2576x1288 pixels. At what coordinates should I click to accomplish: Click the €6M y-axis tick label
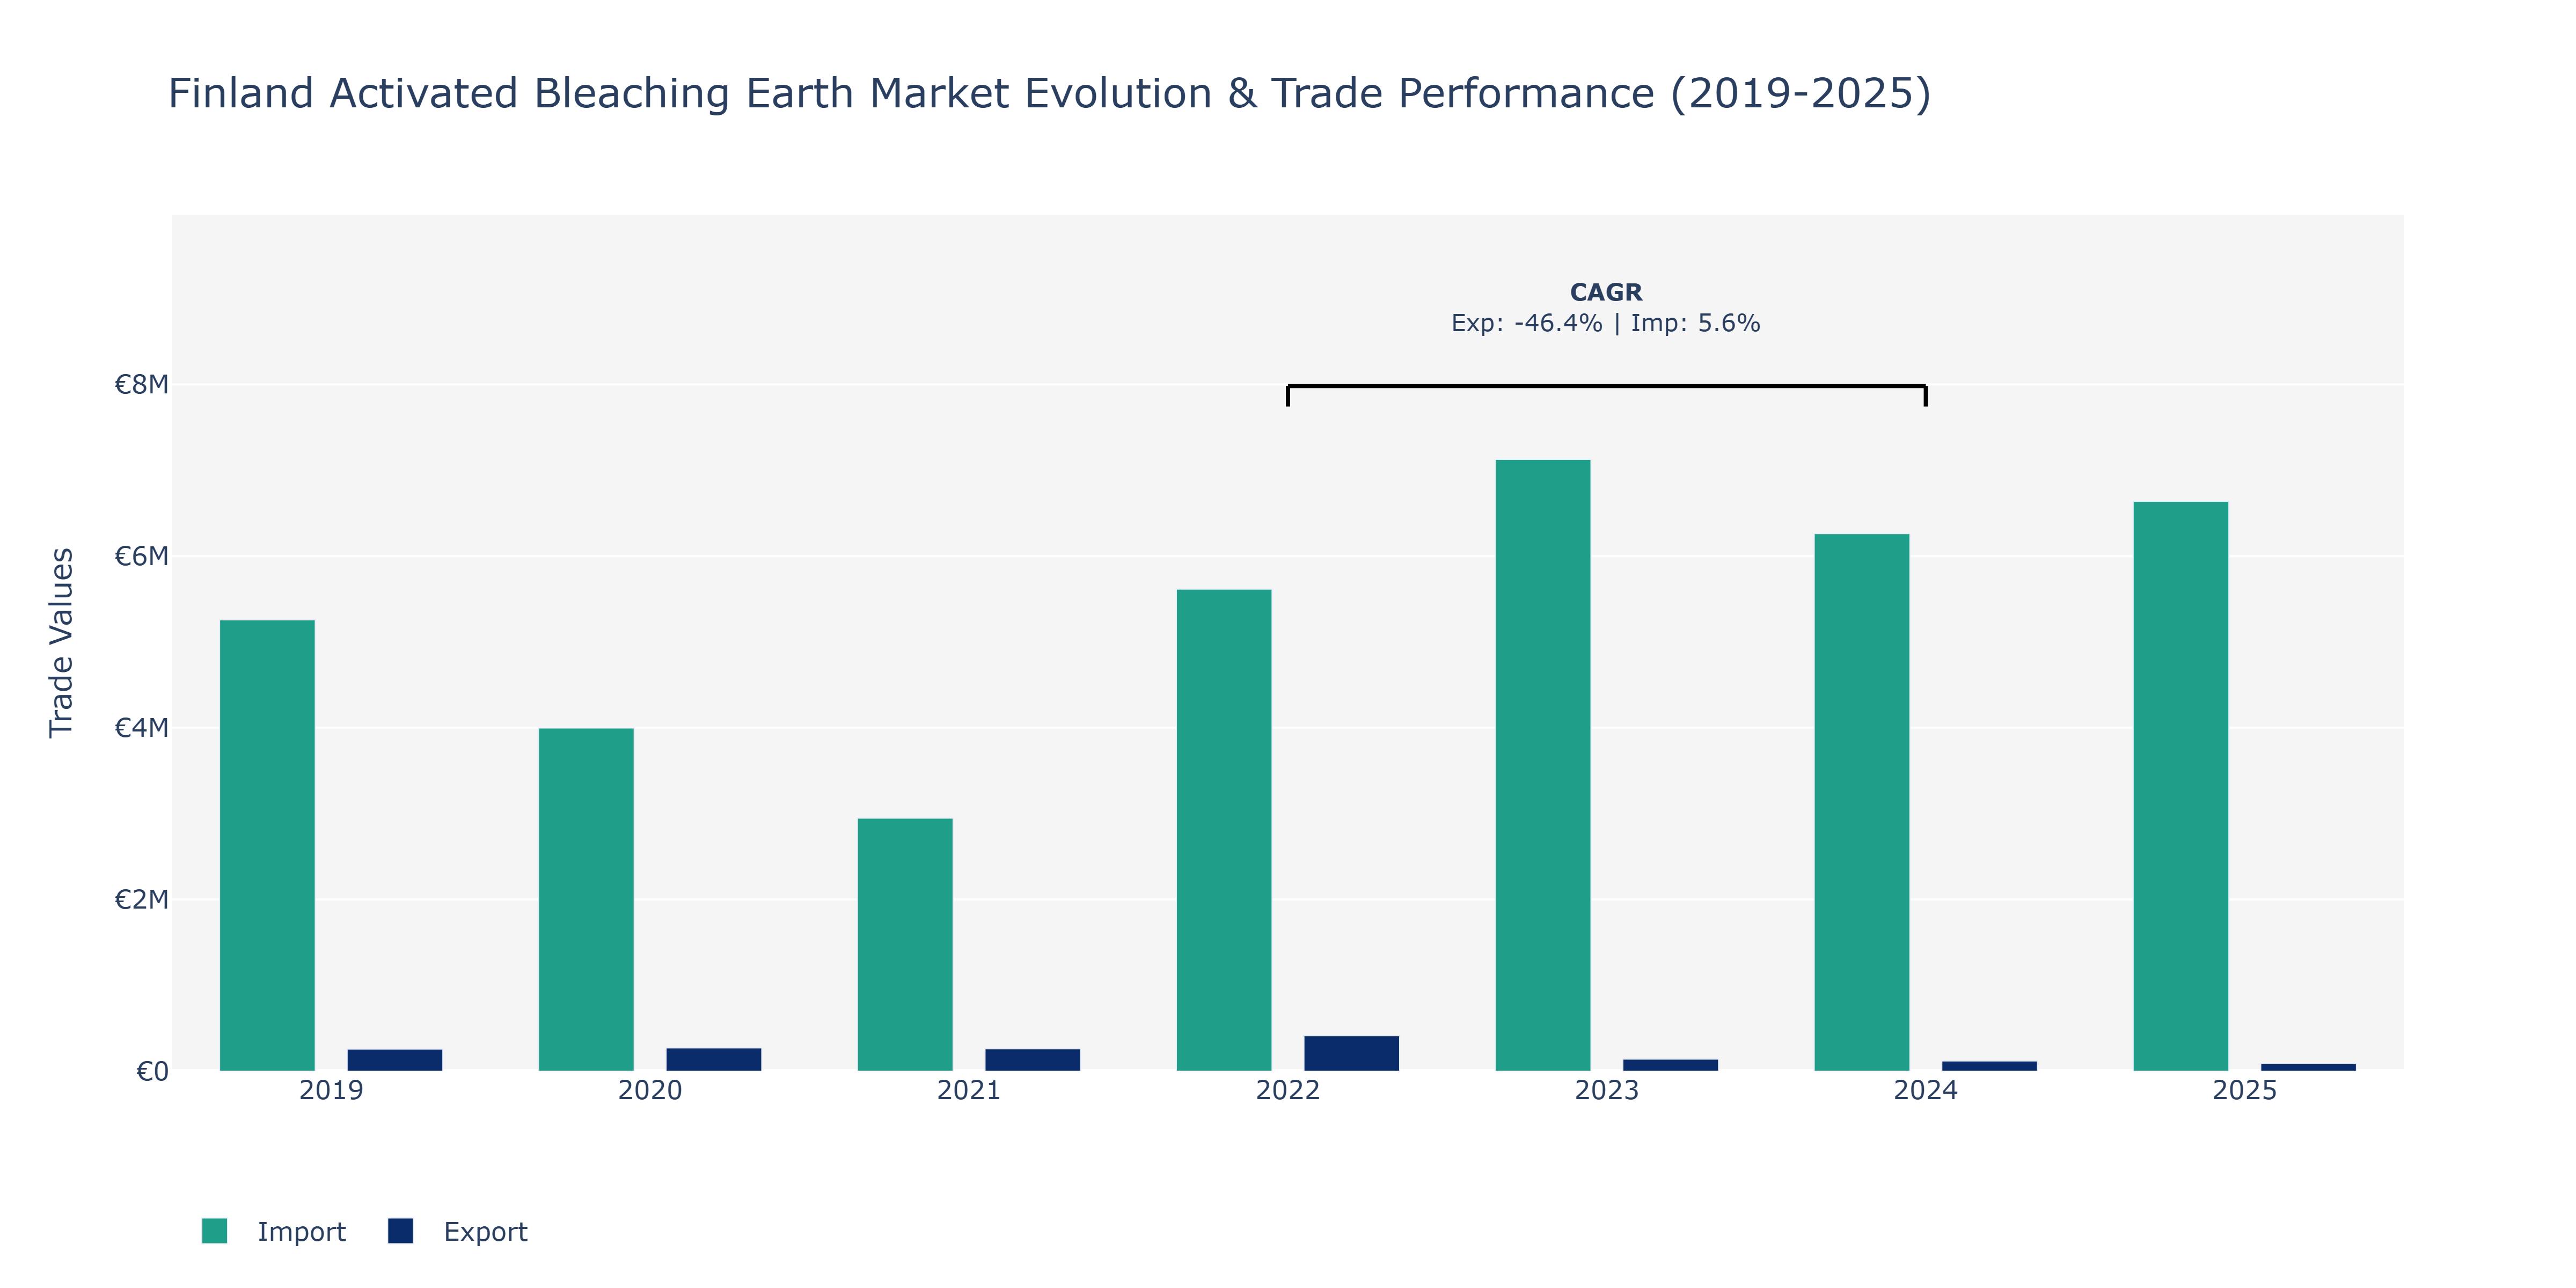(x=141, y=556)
